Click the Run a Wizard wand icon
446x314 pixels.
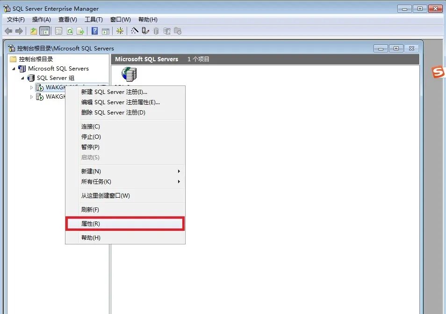135,31
